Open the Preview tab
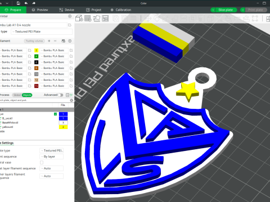Screen dimensions: 270x202 pos(40,10)
